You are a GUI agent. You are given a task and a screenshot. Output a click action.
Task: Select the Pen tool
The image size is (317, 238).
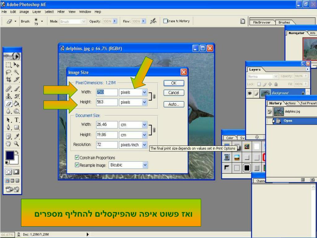(x=8, y=127)
